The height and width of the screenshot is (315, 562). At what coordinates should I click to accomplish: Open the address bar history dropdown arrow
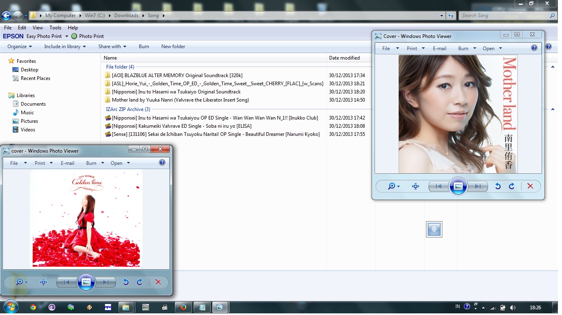coord(442,16)
